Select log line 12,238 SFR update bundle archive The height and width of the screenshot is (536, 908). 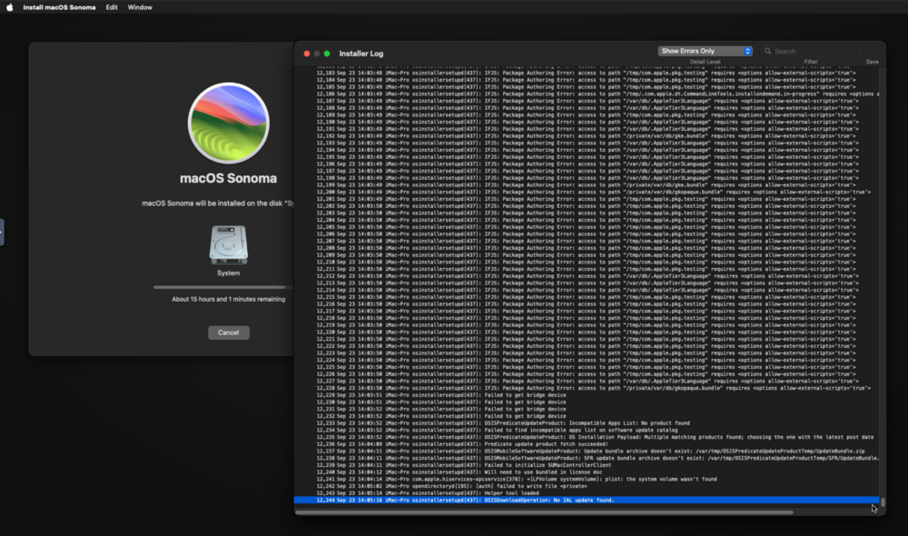click(x=586, y=459)
